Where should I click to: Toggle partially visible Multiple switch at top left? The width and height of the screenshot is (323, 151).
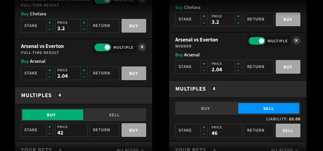103,2
